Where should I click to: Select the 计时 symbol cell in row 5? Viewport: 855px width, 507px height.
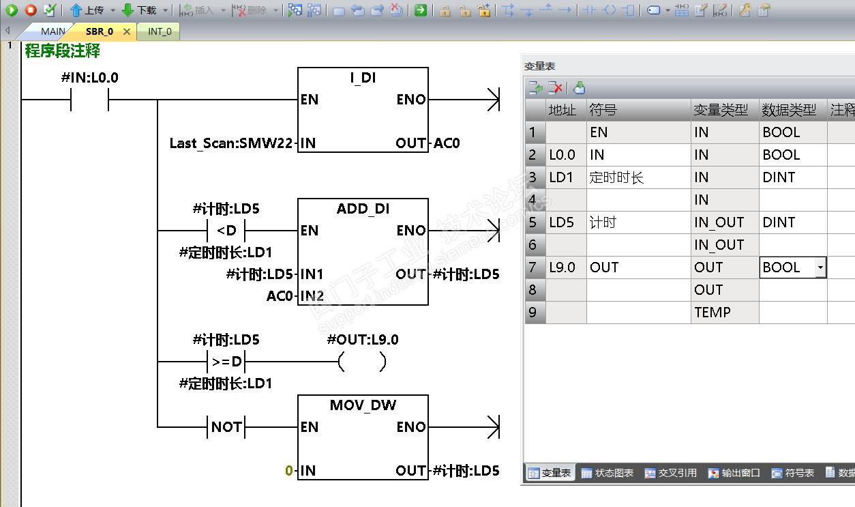click(x=638, y=222)
